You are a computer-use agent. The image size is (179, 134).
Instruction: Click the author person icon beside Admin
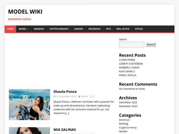coord(79,96)
